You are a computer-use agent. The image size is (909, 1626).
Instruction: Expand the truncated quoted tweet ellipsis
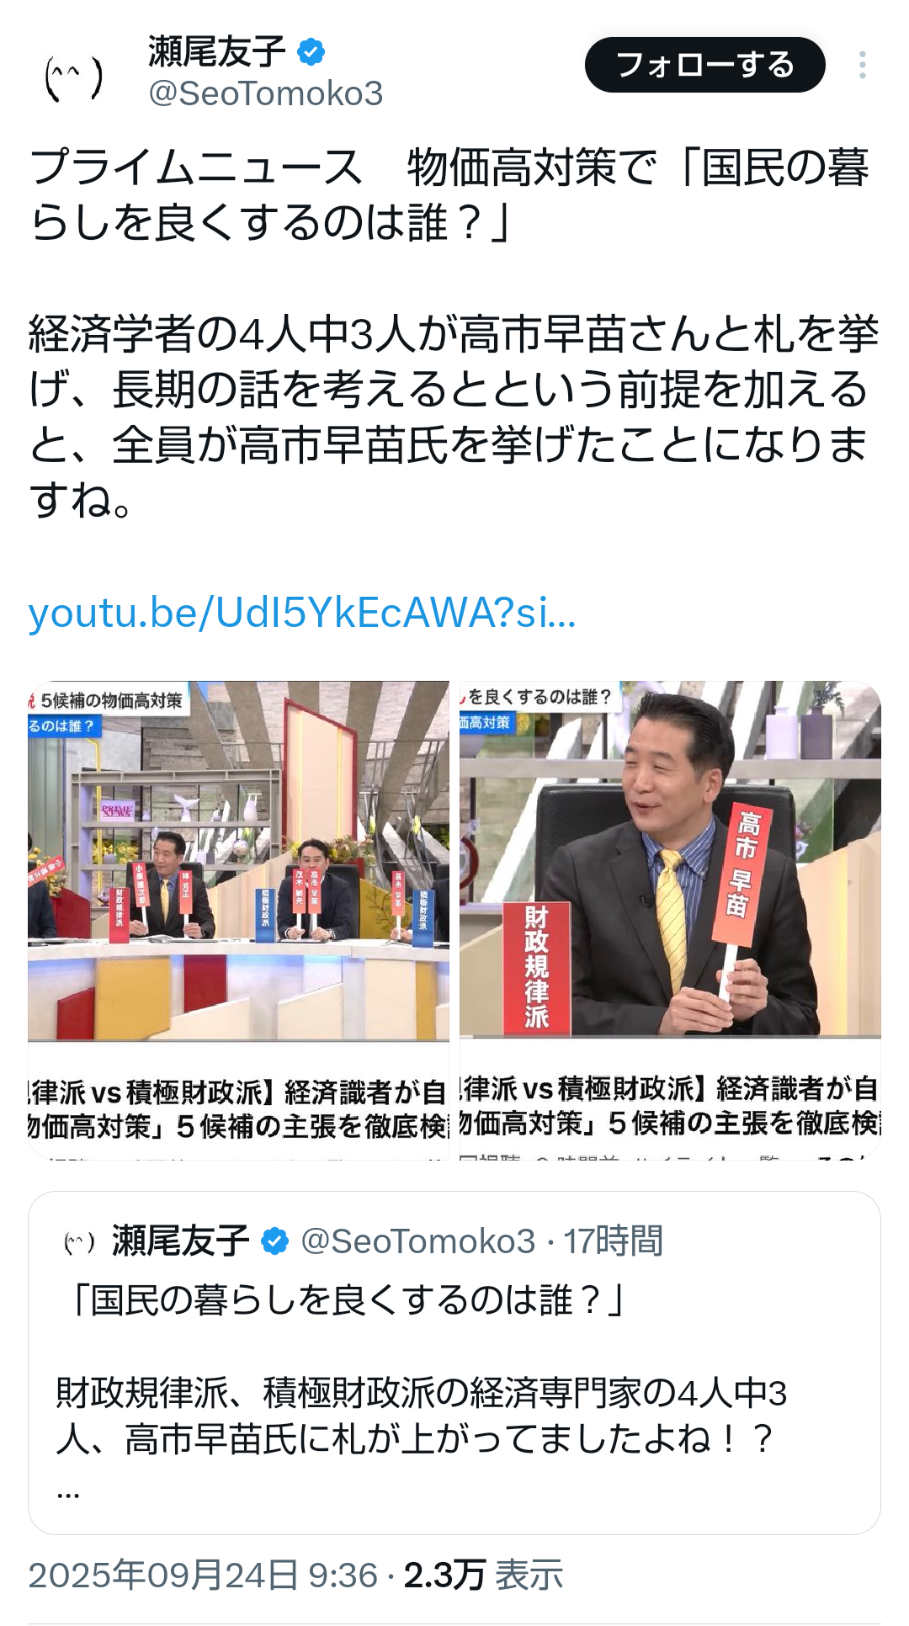point(68,1493)
